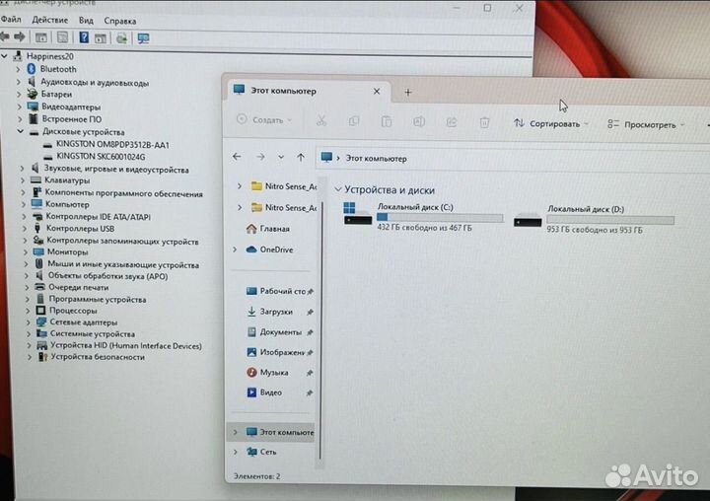This screenshot has height=501, width=710.
Task: Select KINGSTON SKC6001024G disk
Action: 101,156
